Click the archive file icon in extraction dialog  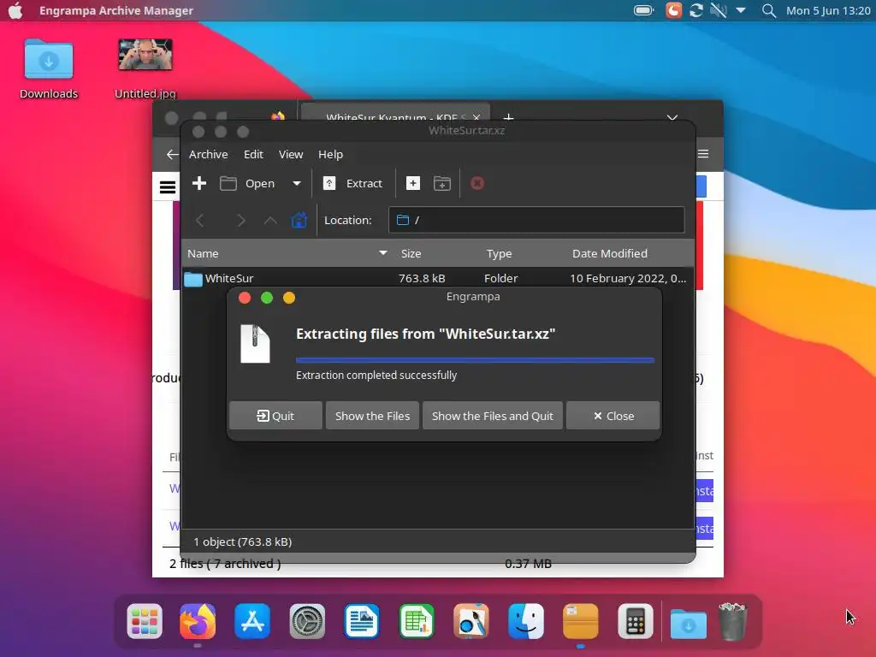[x=255, y=344]
